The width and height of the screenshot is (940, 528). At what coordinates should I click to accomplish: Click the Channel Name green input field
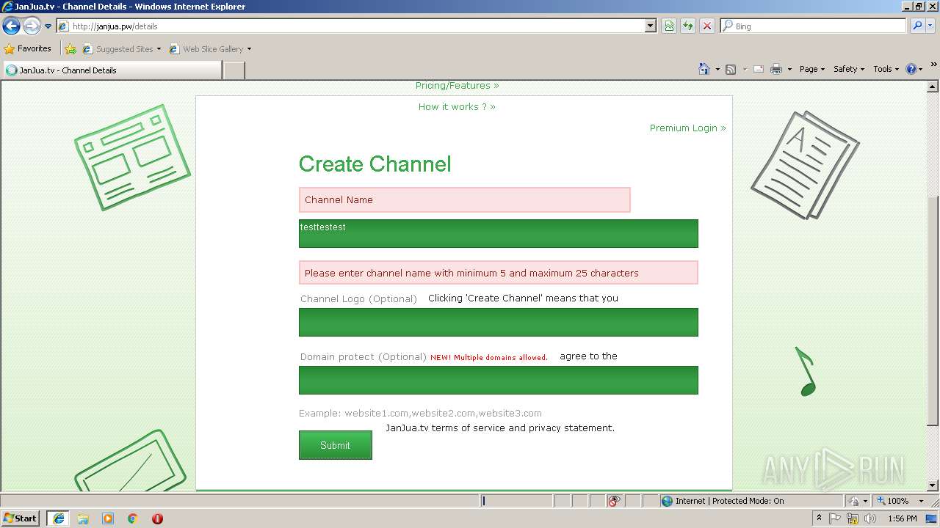tap(499, 234)
